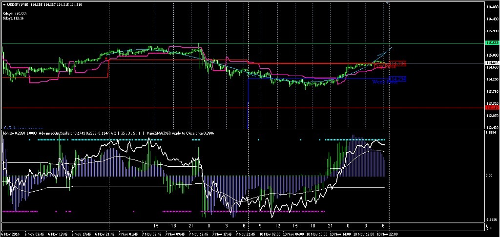
Task: Select the blue Week Pivot price box
Action: (398, 78)
